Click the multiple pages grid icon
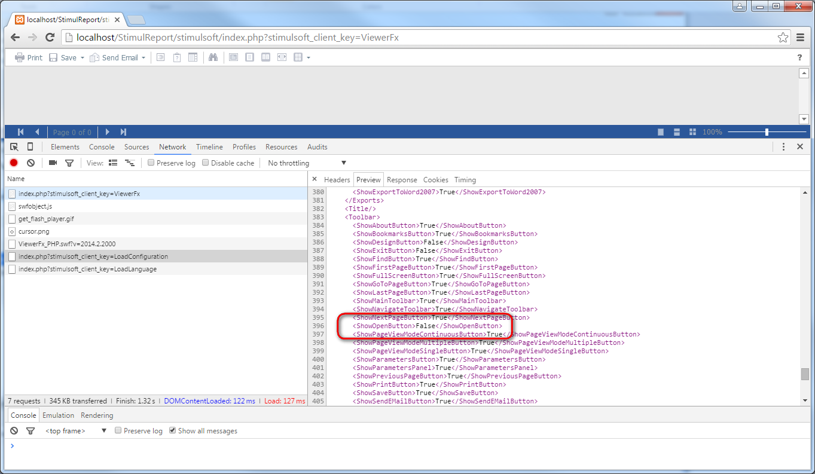815x474 pixels. [298, 57]
